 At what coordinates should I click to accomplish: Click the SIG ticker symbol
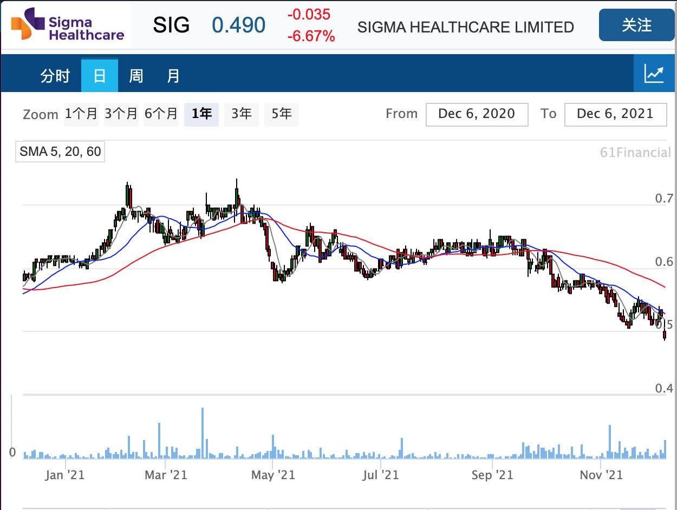click(x=171, y=25)
